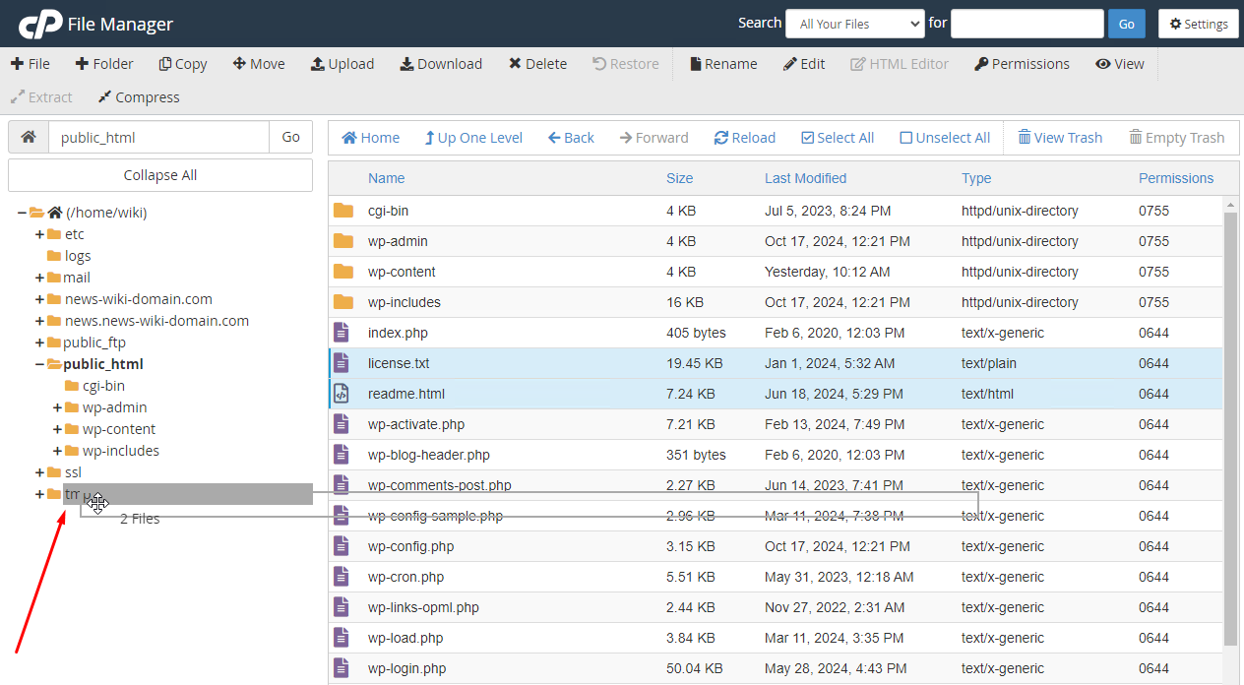
Task: Open the Settings gear button
Action: click(1199, 24)
